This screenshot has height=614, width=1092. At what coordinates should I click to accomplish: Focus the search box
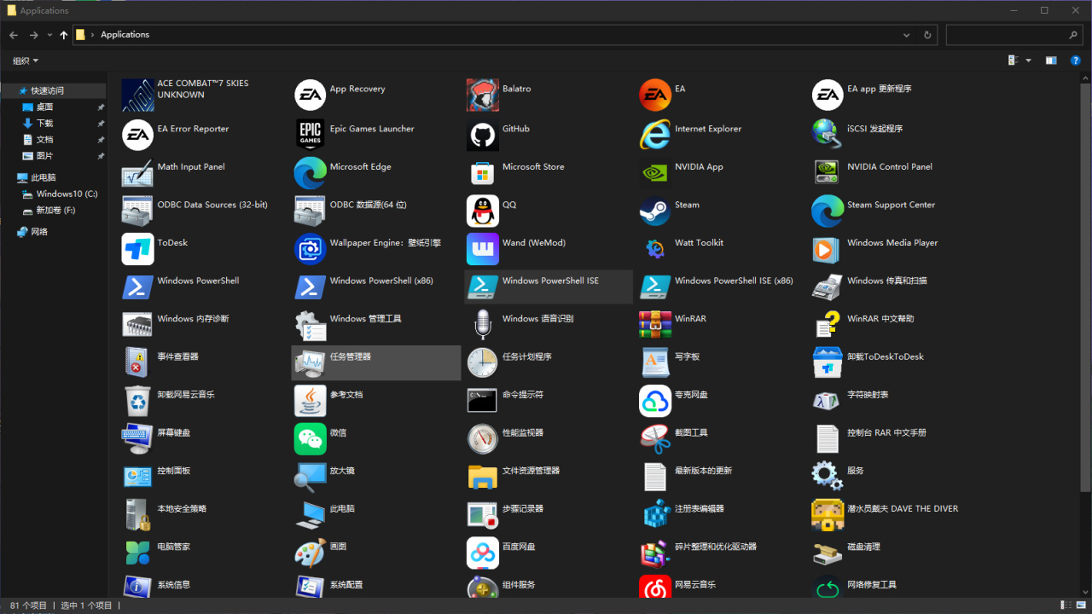[x=1014, y=35]
